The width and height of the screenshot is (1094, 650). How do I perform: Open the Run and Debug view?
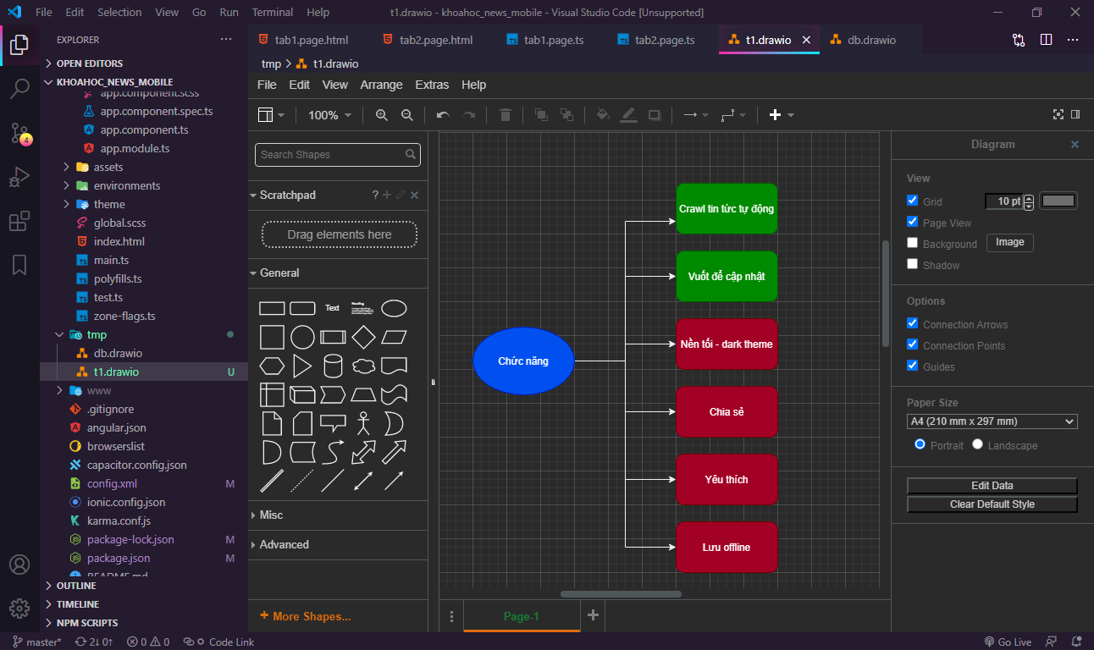coord(19,178)
